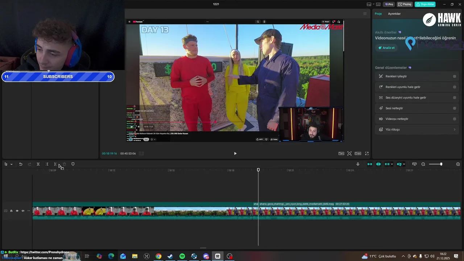Screen dimensions: 464x261
Task: Open the Oran aspect ratio button
Action: (358, 153)
